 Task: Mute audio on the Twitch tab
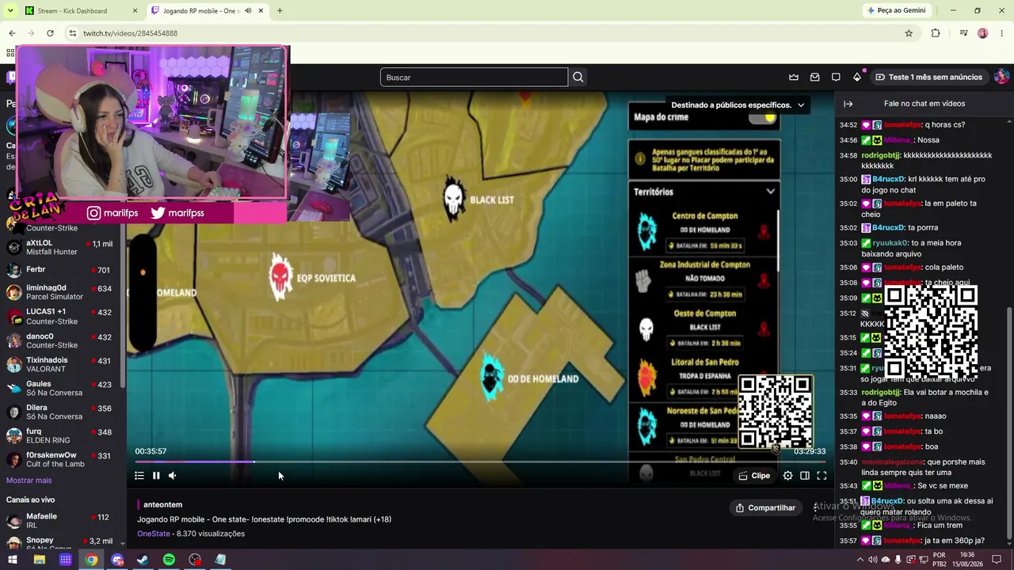pyautogui.click(x=249, y=11)
